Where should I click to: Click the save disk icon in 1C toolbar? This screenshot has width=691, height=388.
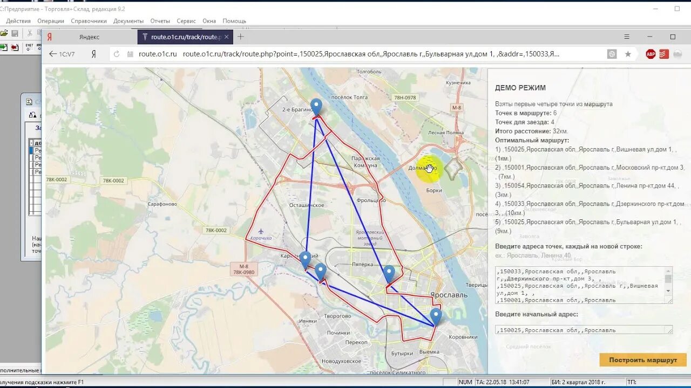[15, 33]
